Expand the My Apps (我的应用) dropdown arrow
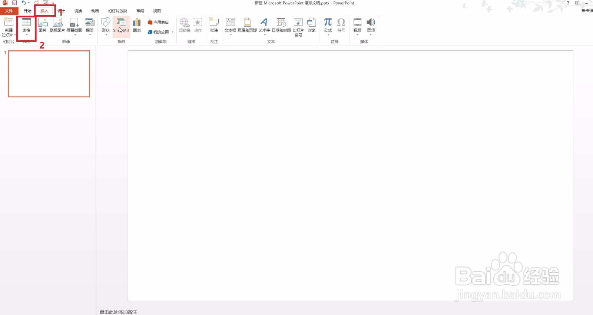This screenshot has height=315, width=593. (x=173, y=32)
